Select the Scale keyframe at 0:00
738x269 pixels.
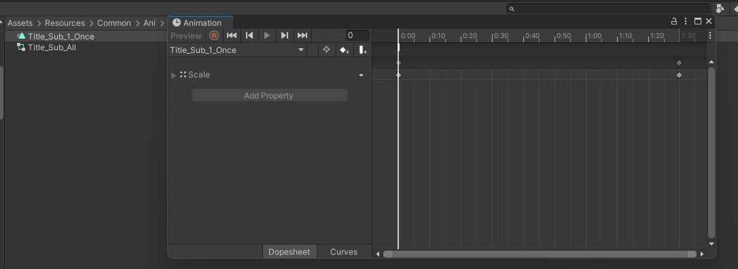tap(398, 75)
